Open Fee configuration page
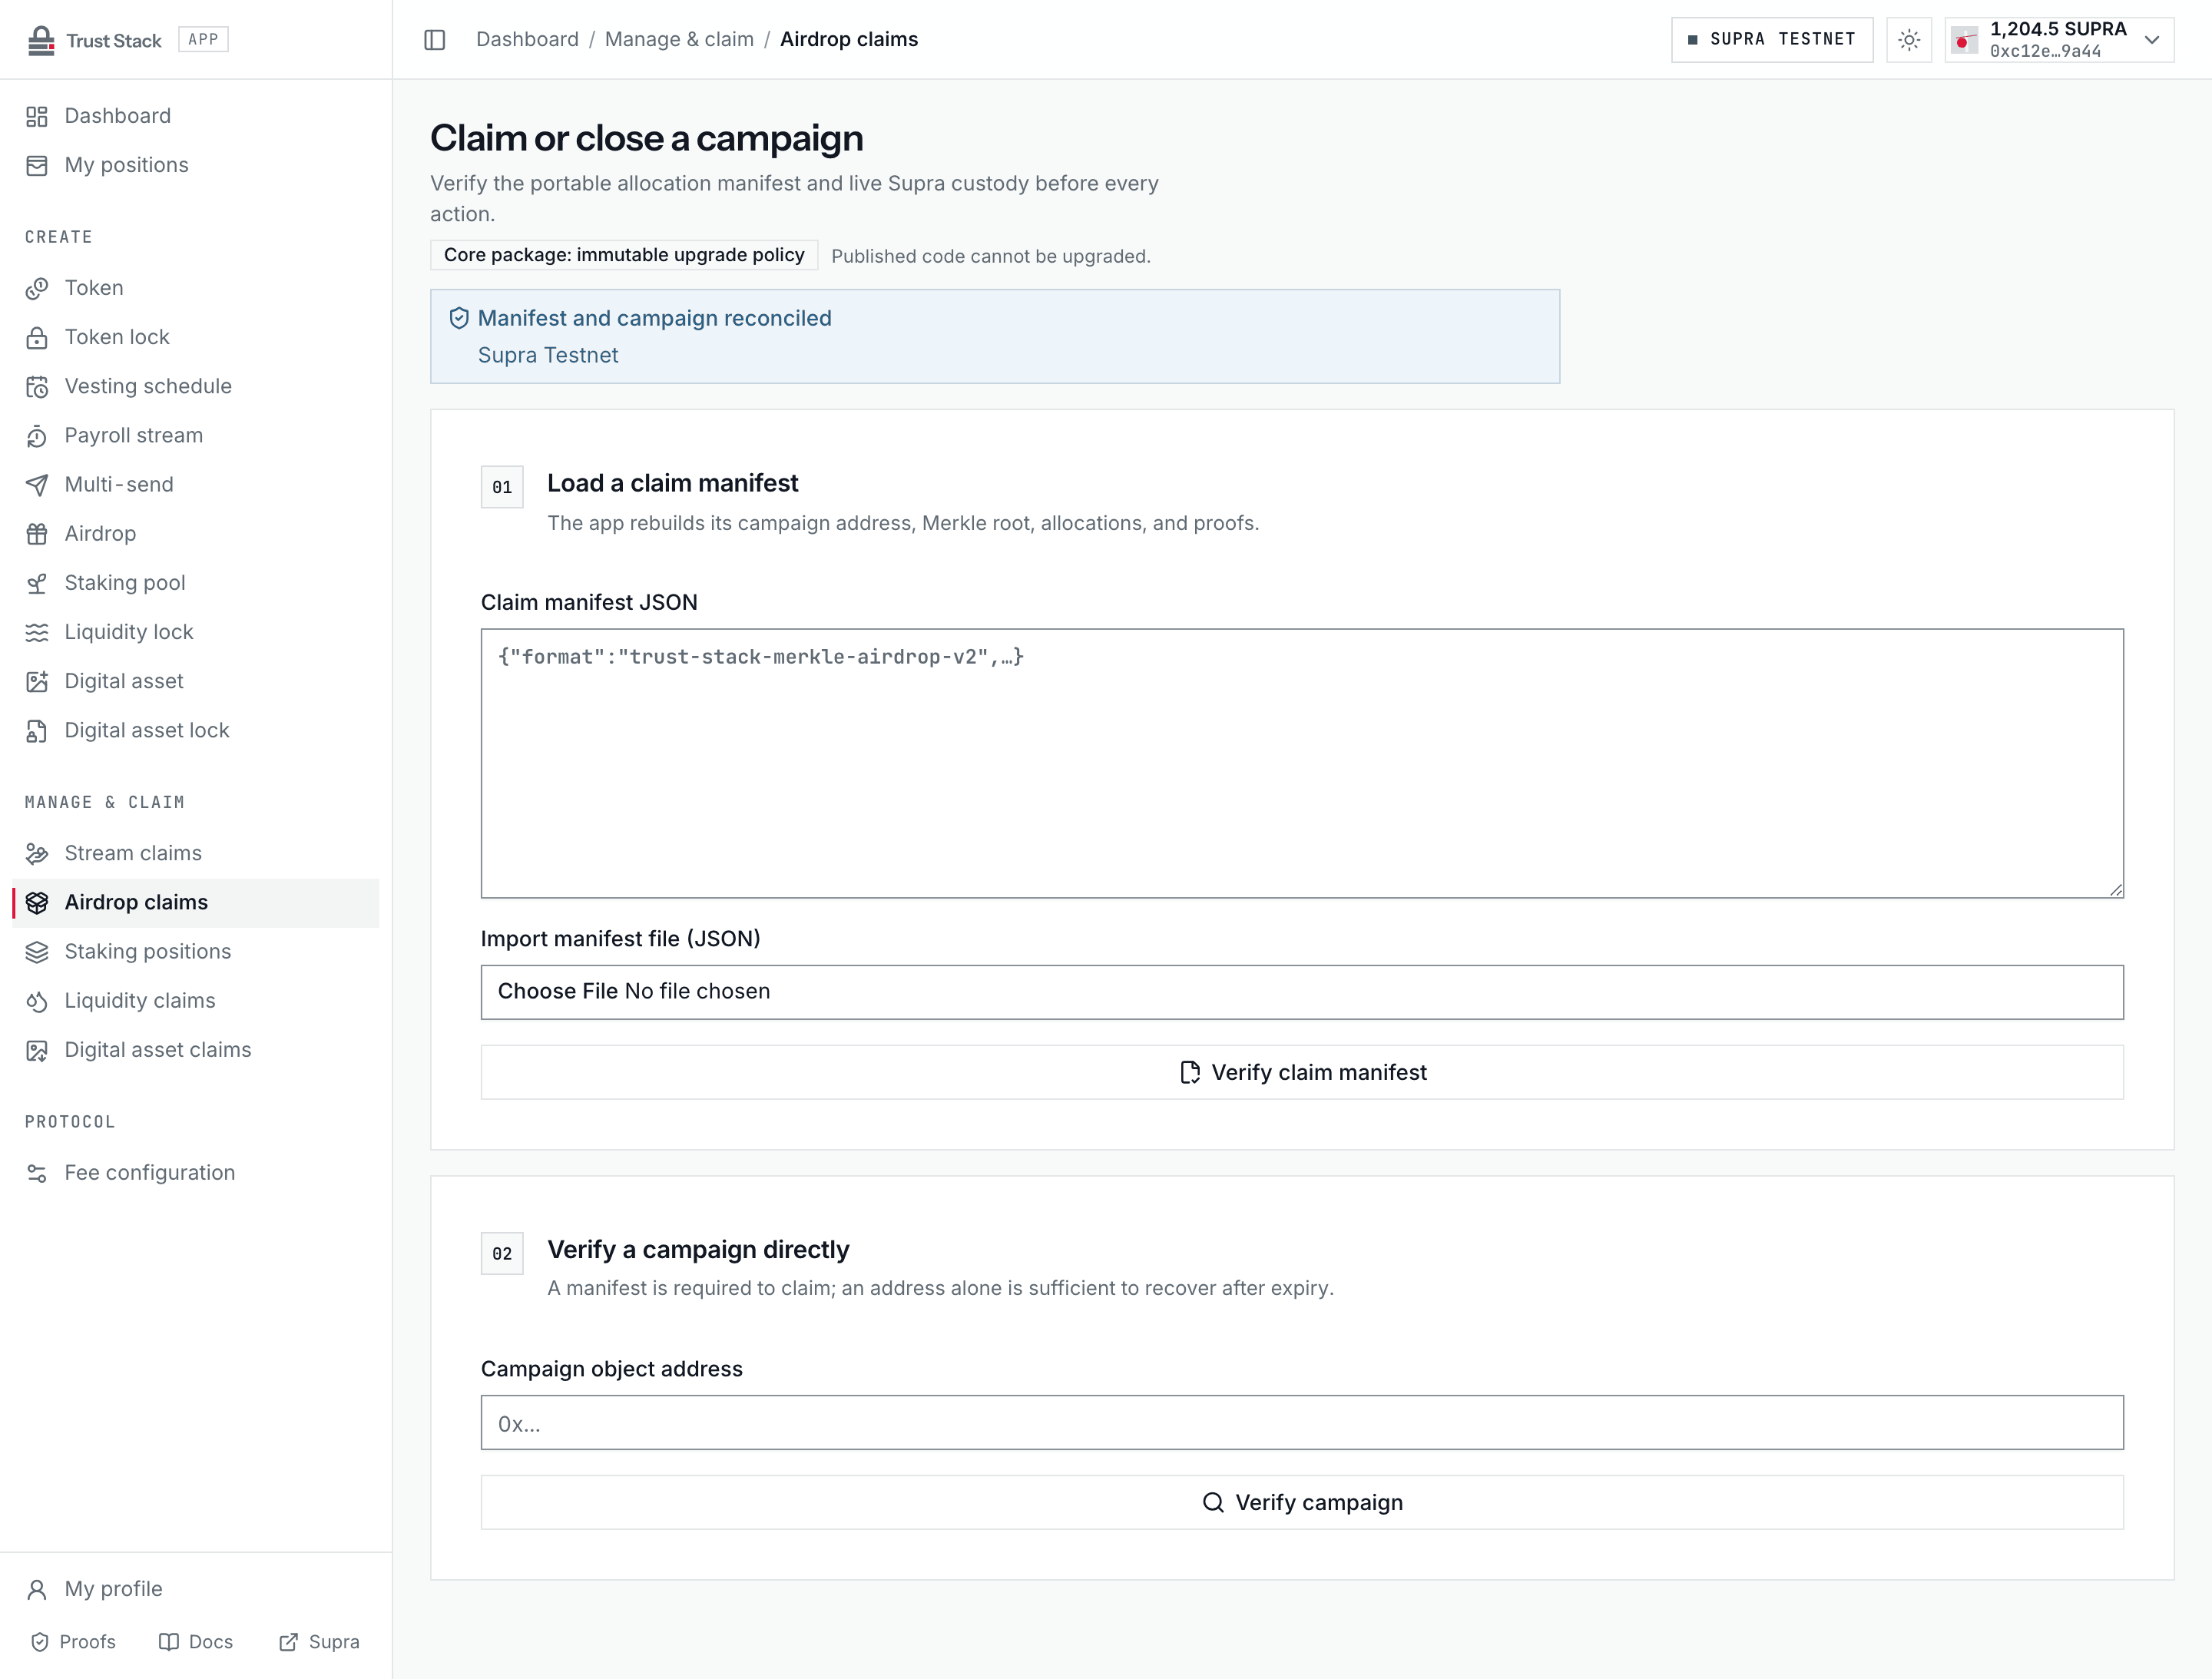2212x1679 pixels. [x=195, y=1173]
